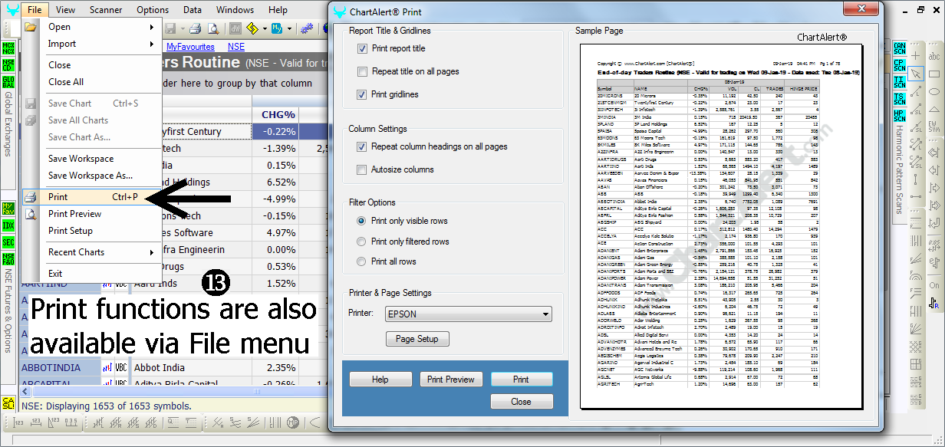Open the MyFavourites link
Screen dimensions: 945x447
(191, 47)
